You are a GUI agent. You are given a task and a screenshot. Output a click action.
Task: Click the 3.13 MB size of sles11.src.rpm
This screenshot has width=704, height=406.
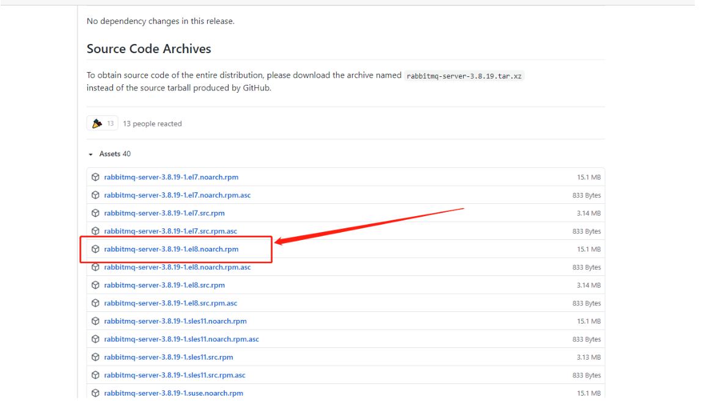click(588, 357)
